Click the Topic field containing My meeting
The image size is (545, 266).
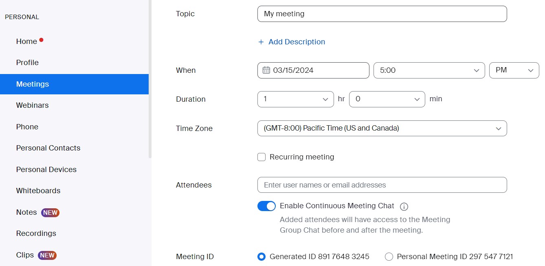382,14
